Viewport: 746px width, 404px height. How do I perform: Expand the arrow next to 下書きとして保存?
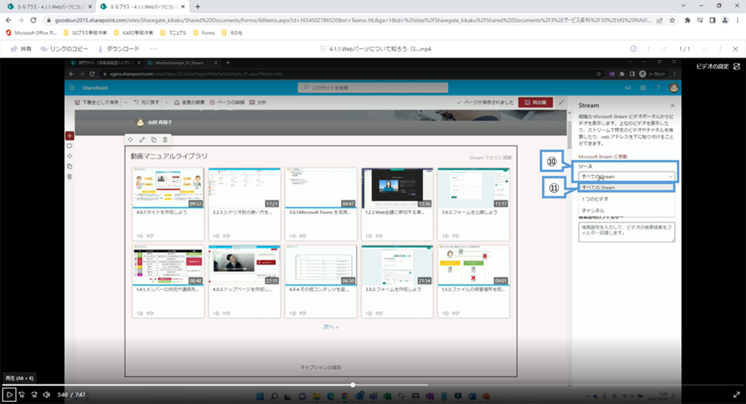click(126, 102)
